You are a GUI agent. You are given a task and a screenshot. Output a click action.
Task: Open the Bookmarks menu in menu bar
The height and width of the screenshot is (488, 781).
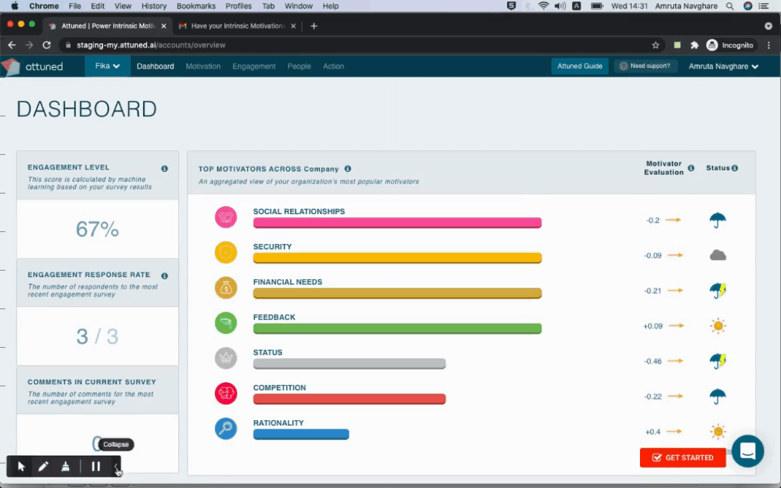(196, 6)
